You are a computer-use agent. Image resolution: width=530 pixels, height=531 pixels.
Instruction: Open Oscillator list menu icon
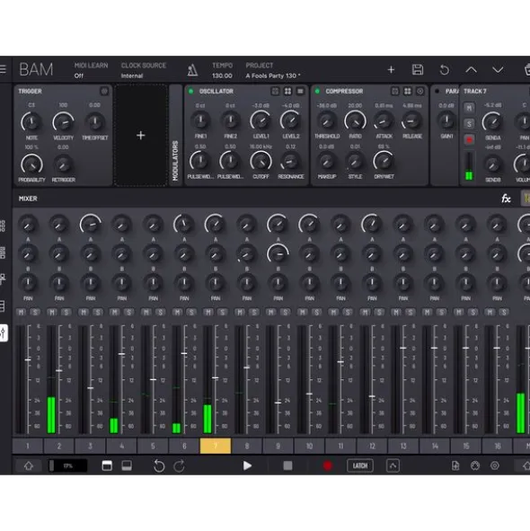tap(300, 91)
